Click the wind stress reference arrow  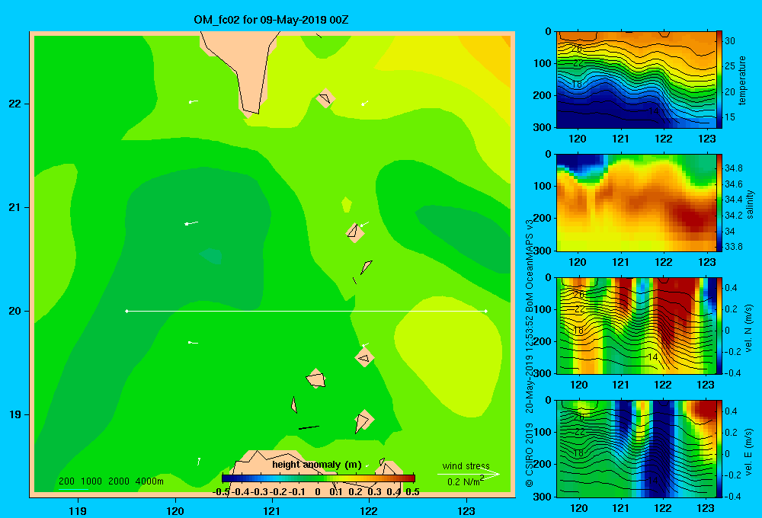click(x=468, y=474)
